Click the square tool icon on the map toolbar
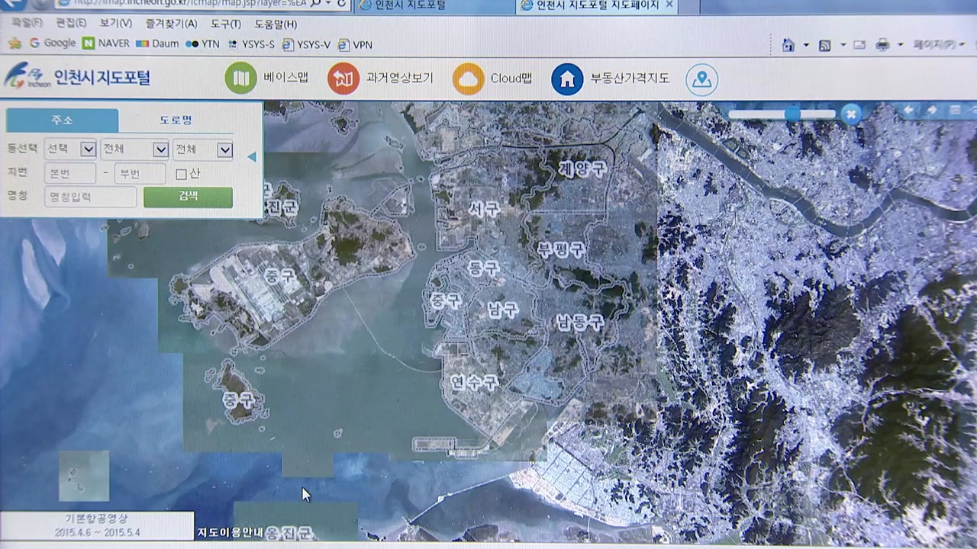Image resolution: width=977 pixels, height=549 pixels. pos(955,111)
